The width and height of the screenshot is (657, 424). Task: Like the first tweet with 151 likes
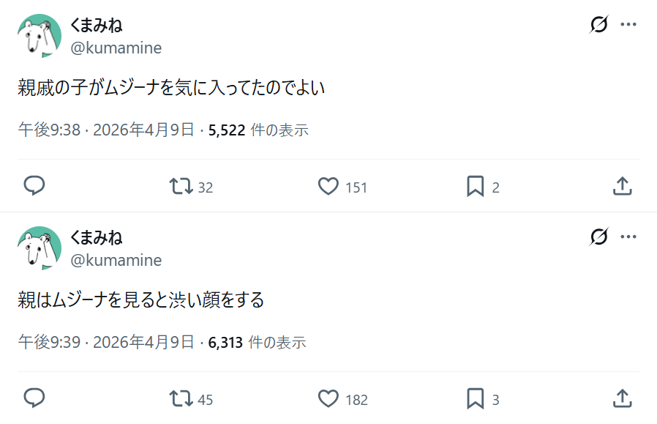point(328,187)
